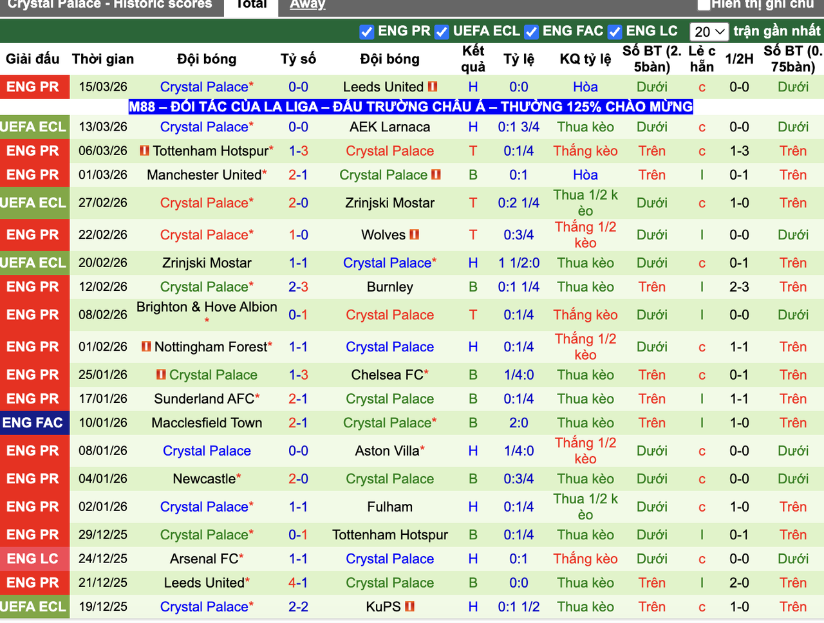The height and width of the screenshot is (623, 824).
Task: Click the 'Kết quả' column header
Action: [x=473, y=59]
